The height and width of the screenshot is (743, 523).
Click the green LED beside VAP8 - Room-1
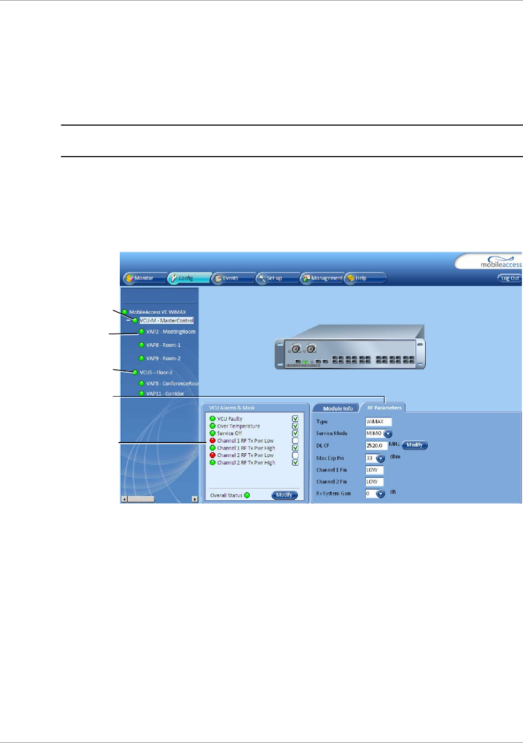point(142,345)
